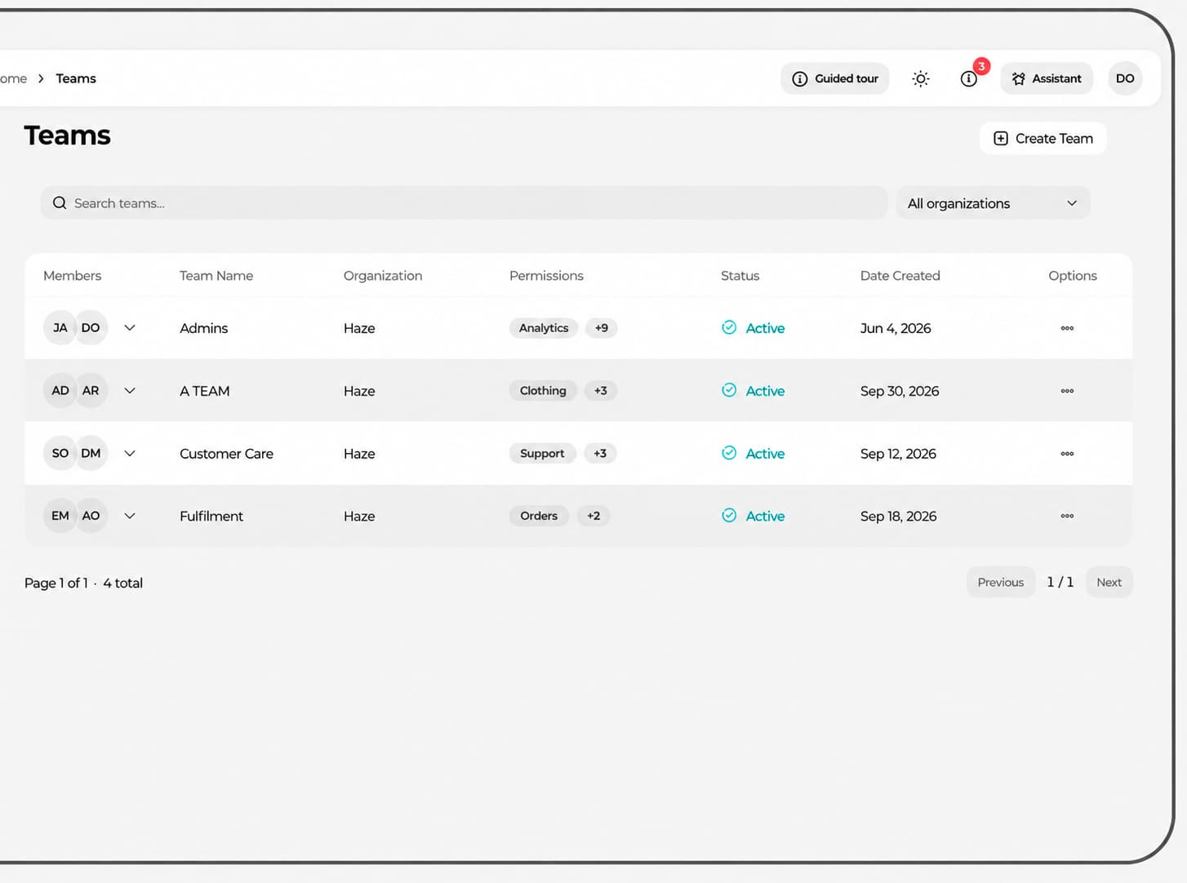Click the SO avatar in Customer Care
The image size is (1187, 883).
pos(60,453)
